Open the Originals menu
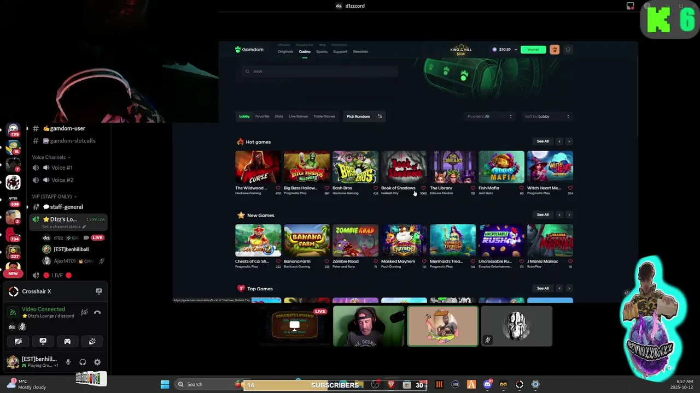The image size is (700, 393). 285,52
